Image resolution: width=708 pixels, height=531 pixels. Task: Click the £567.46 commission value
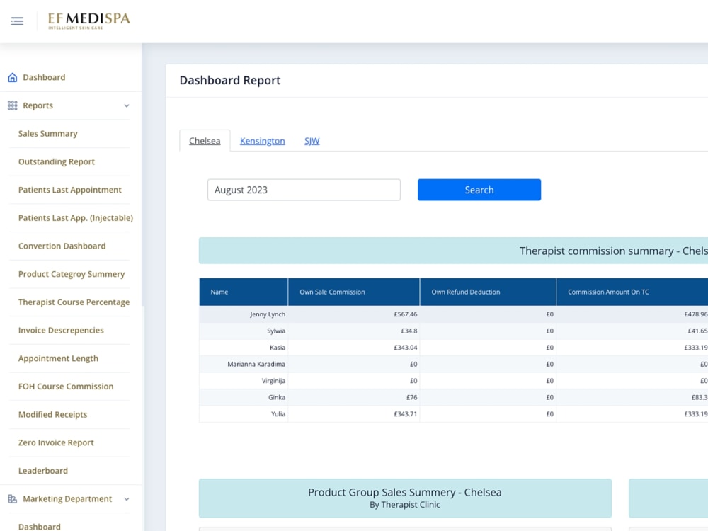pyautogui.click(x=406, y=314)
